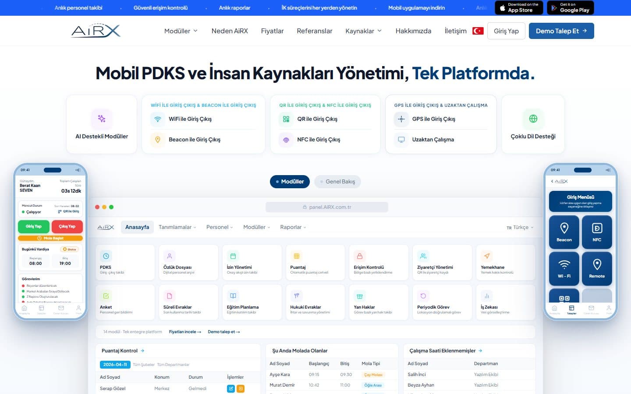Screen dimensions: 631x394
Task: Open the Fiyatlar menu item
Action: [272, 31]
